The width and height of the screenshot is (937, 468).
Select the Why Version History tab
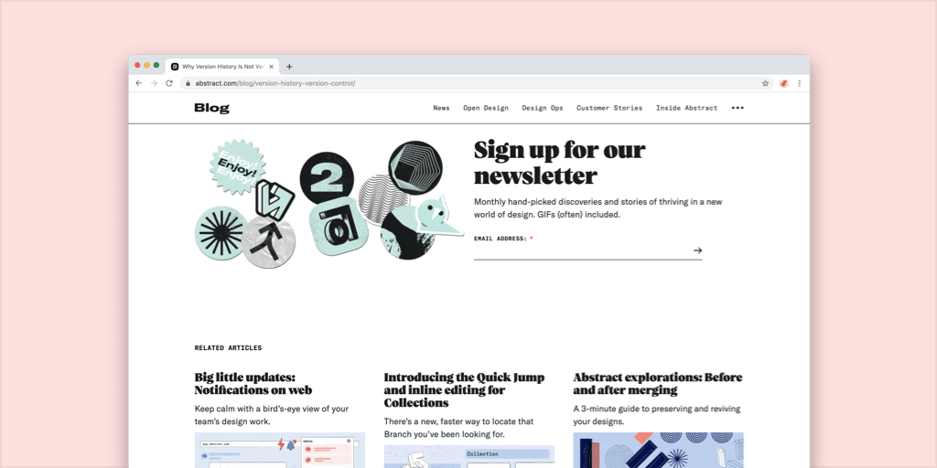[x=222, y=67]
